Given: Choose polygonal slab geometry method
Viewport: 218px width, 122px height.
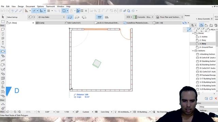Looking at the screenshot, I should pos(70,17).
